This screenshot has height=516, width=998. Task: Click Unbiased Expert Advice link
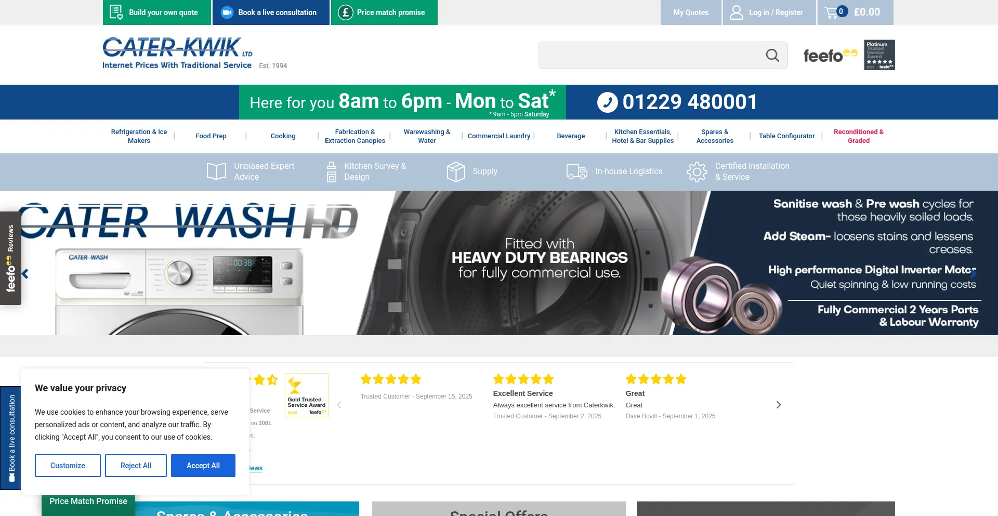pos(264,171)
